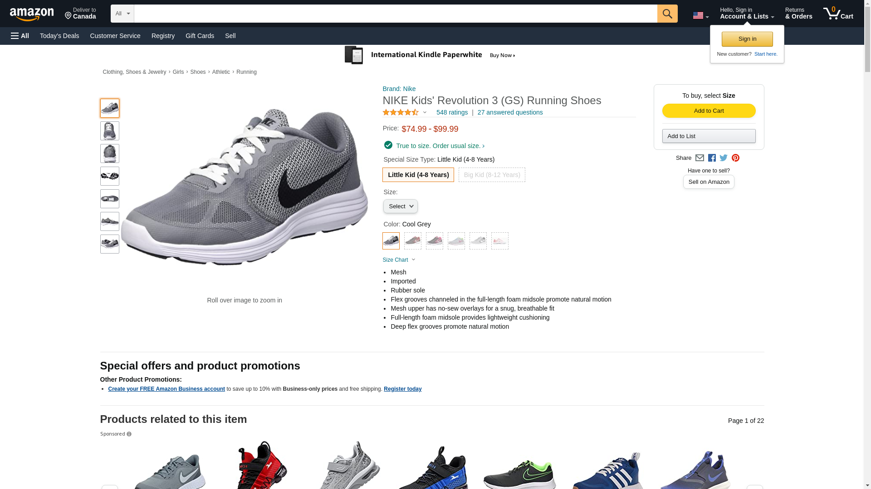Open Gift Cards nav item
The width and height of the screenshot is (871, 489).
point(200,36)
